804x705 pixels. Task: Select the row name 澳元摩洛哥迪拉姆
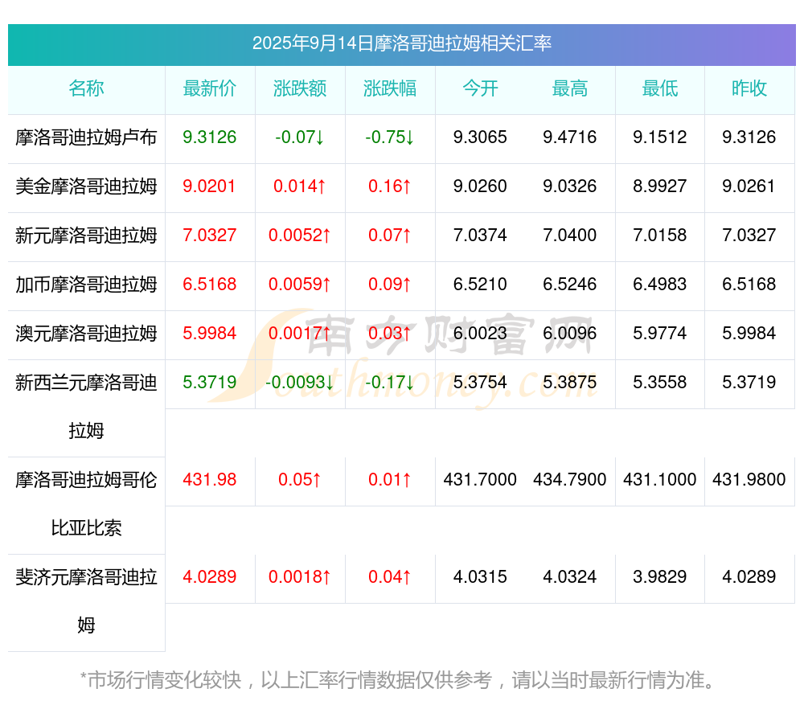click(86, 334)
